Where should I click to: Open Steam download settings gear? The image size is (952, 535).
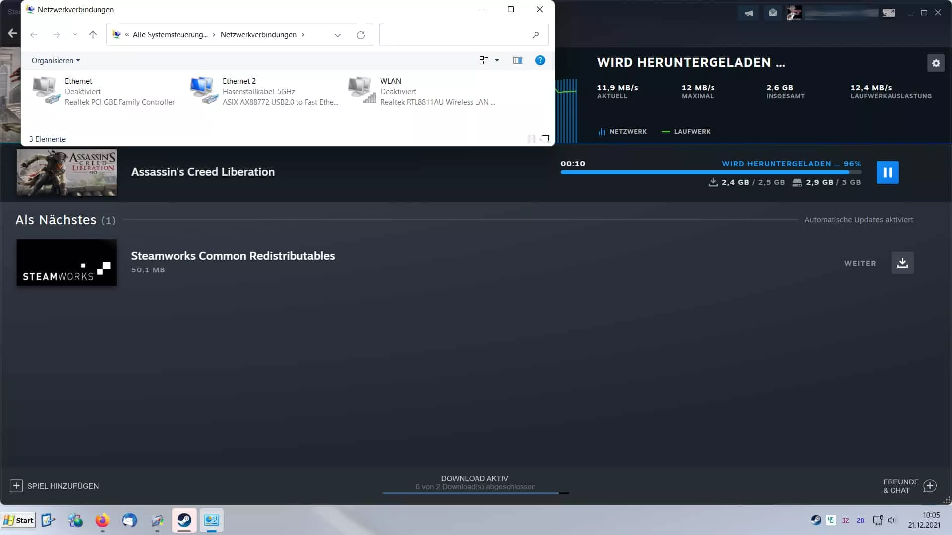[x=936, y=63]
